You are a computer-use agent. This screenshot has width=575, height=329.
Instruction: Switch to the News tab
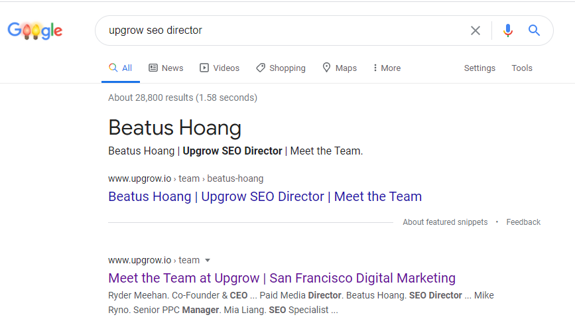coord(166,68)
